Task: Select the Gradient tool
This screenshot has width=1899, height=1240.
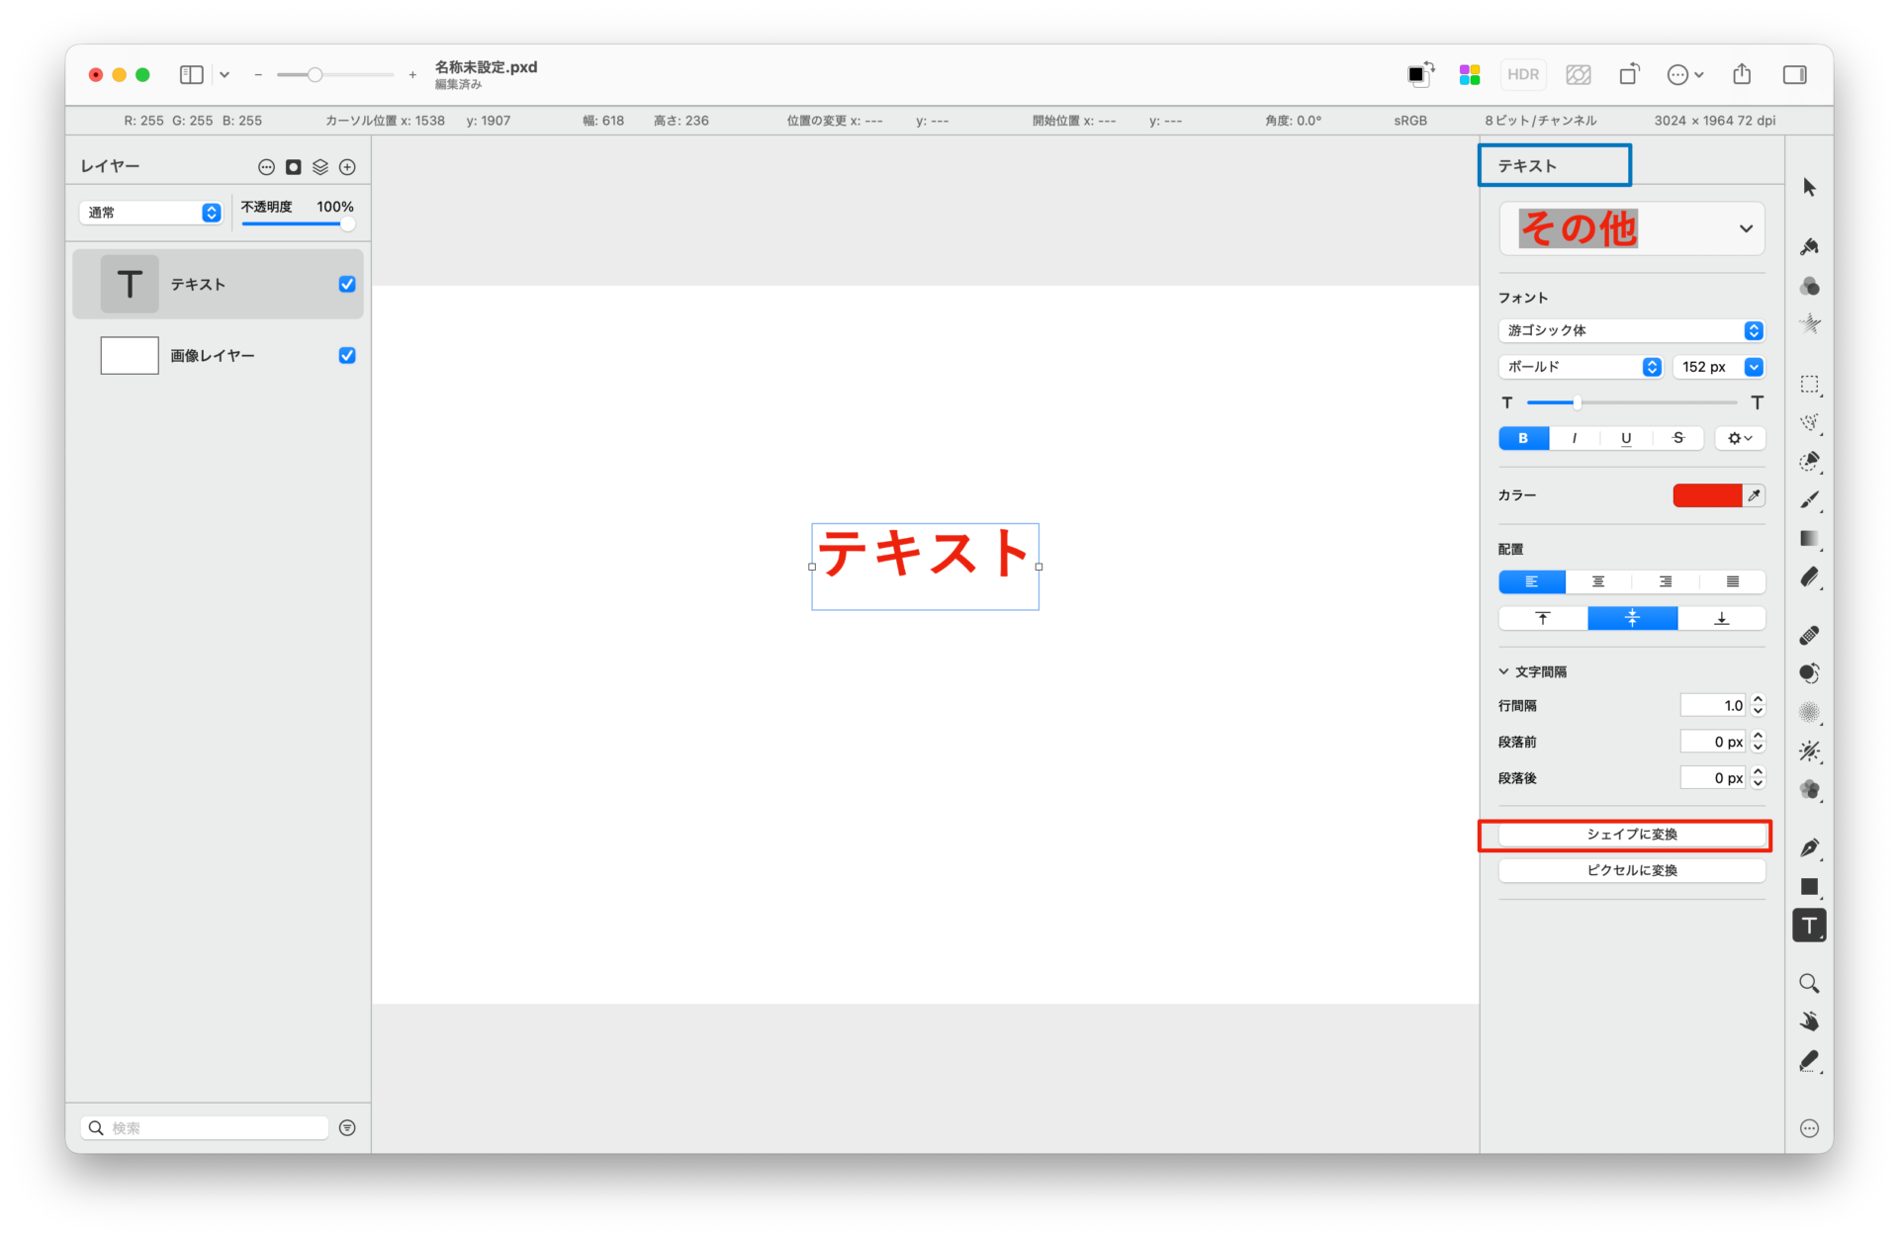Action: click(1809, 539)
